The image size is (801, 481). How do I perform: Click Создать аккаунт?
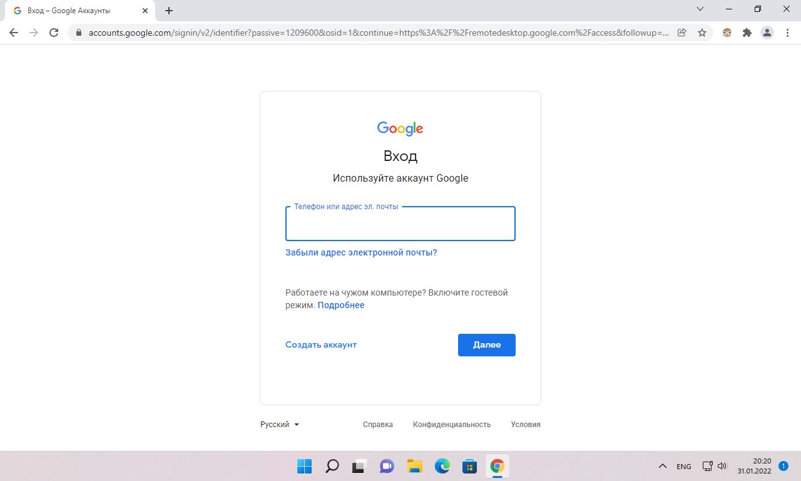tap(321, 344)
